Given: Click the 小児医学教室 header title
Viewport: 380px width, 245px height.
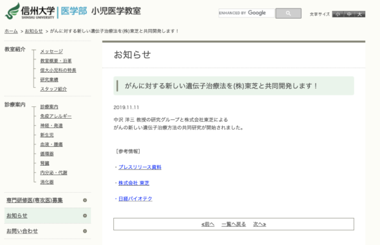Looking at the screenshot, I should click(x=116, y=11).
